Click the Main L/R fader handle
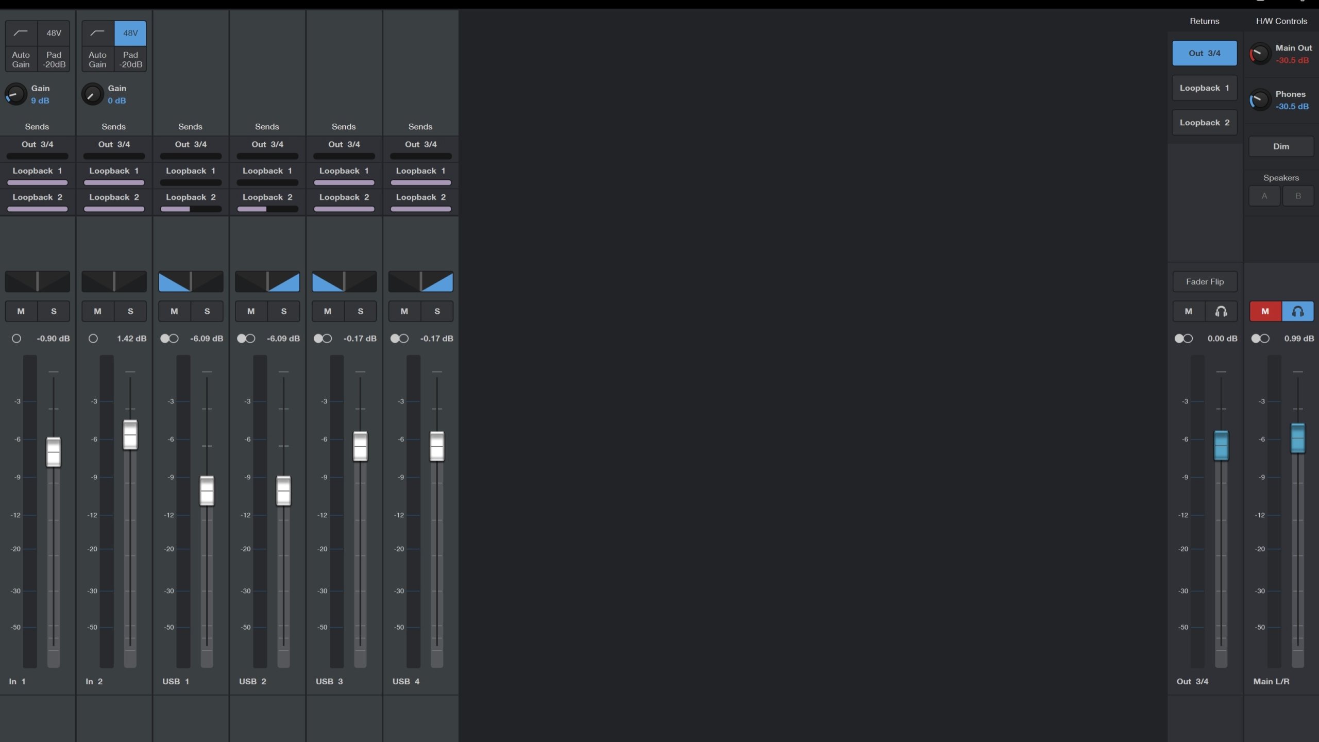Viewport: 1319px width, 742px height. (1297, 439)
